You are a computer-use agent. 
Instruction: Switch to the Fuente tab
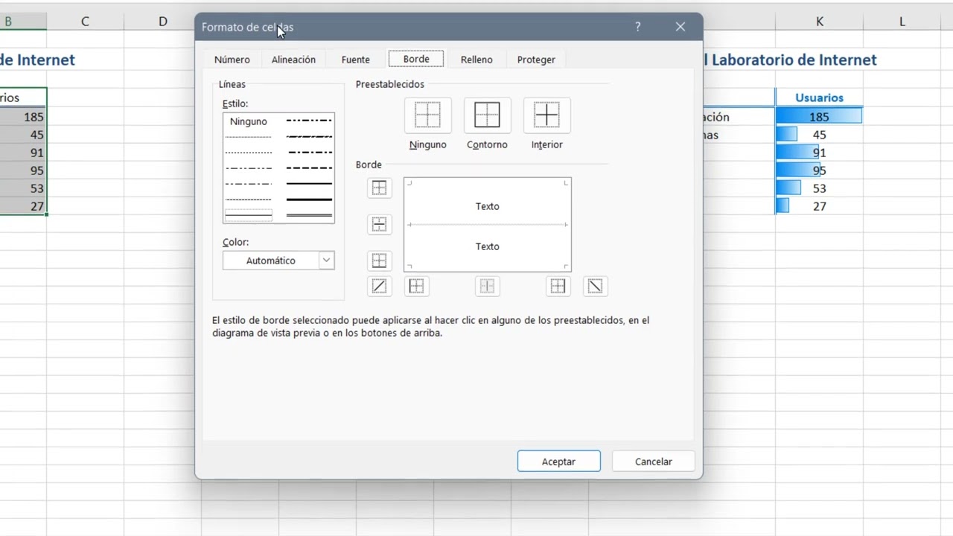coord(356,60)
